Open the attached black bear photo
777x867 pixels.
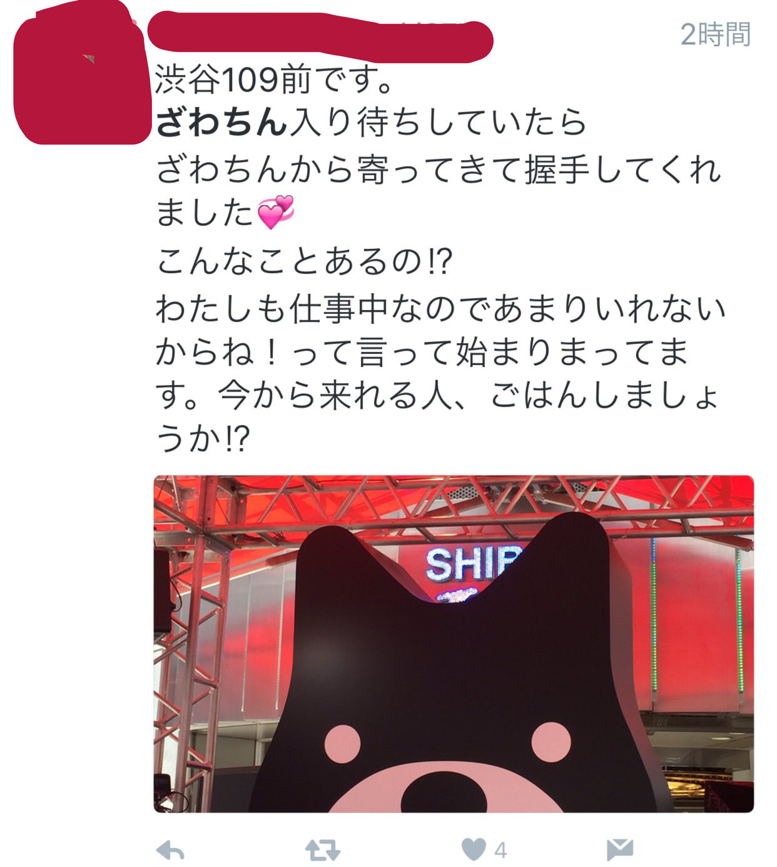pos(454,644)
